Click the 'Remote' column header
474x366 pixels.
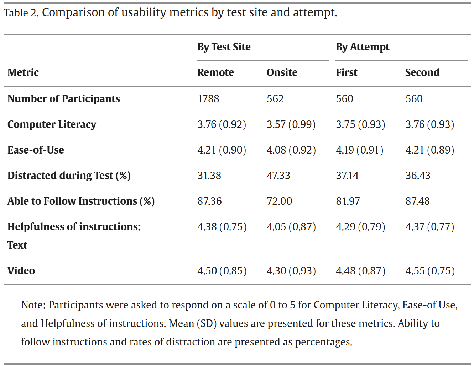pyautogui.click(x=215, y=72)
